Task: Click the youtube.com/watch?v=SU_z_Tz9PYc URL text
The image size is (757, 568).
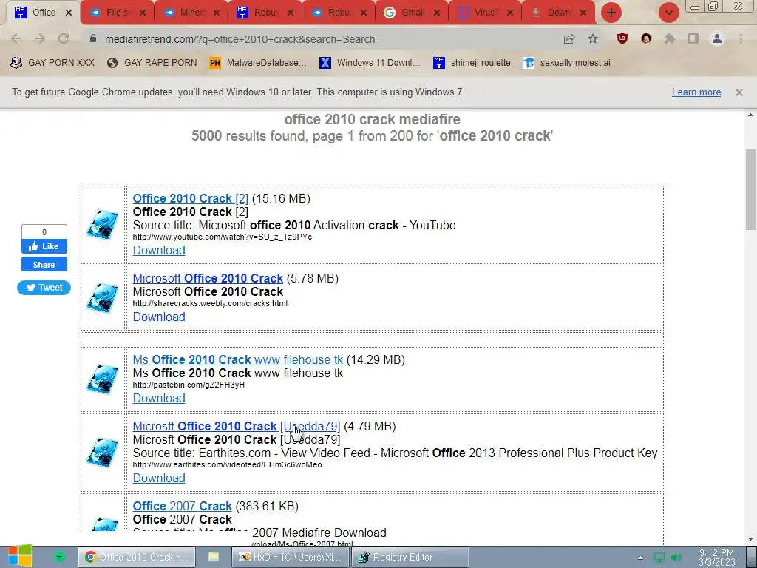Action: coord(222,237)
